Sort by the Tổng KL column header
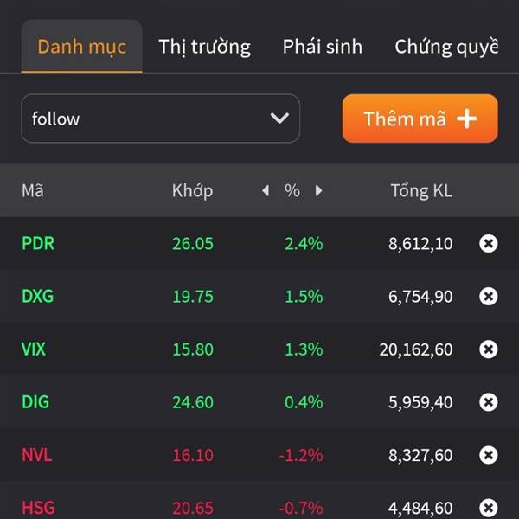The image size is (519, 519). (x=421, y=190)
